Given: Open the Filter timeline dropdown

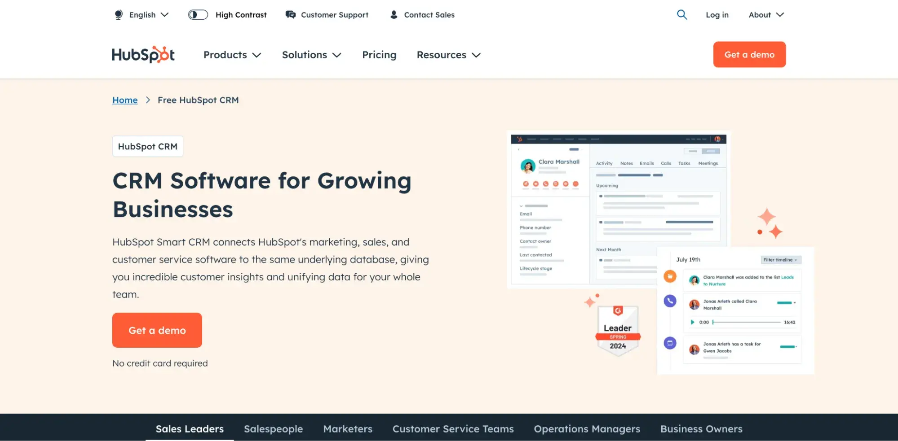Looking at the screenshot, I should tap(781, 260).
